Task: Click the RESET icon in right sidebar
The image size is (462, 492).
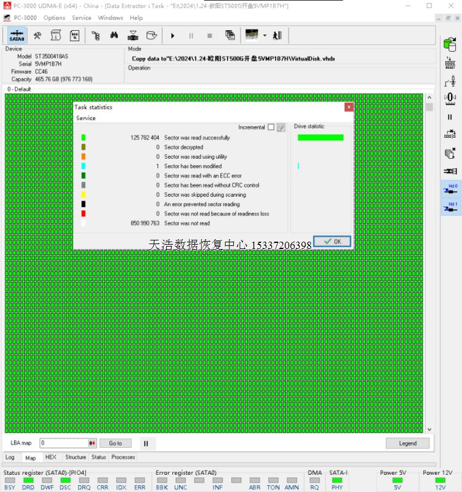Action: (450, 62)
